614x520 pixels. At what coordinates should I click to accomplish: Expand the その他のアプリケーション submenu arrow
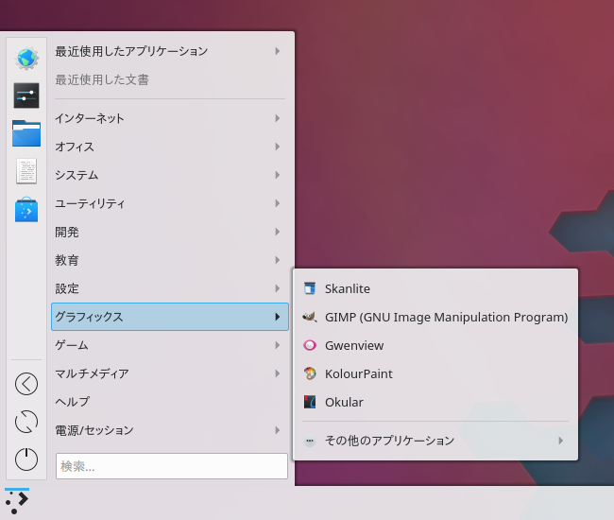[561, 441]
